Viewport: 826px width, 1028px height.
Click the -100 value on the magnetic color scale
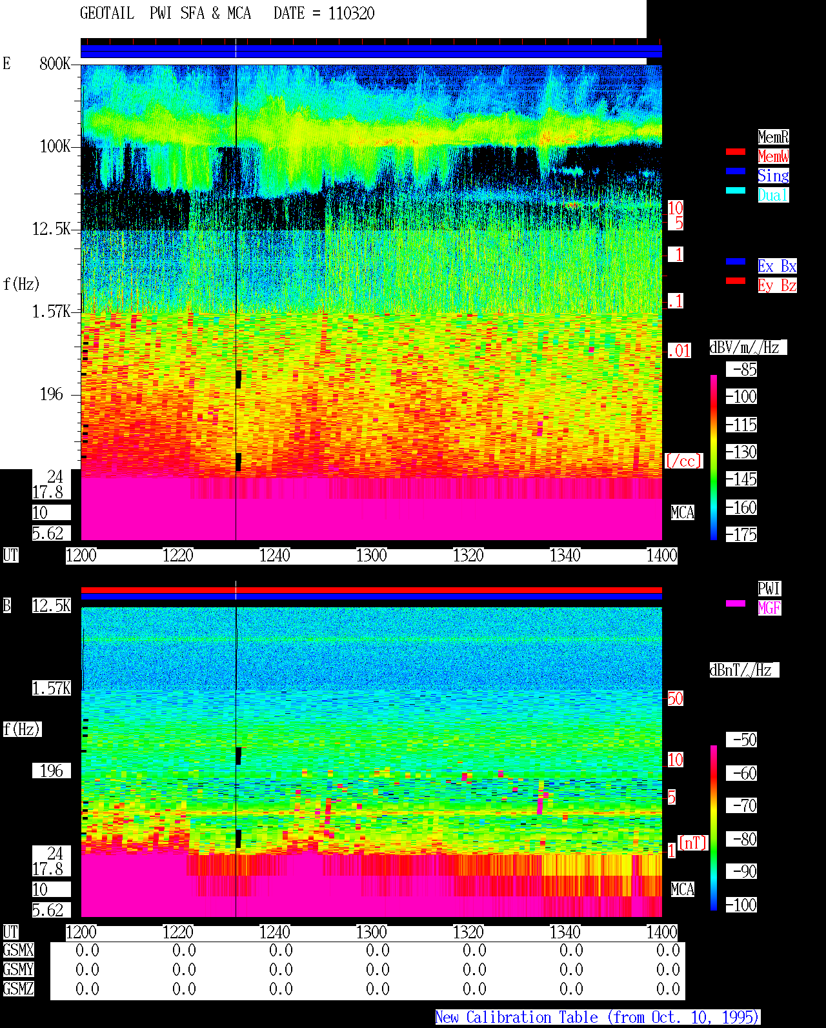(x=742, y=905)
